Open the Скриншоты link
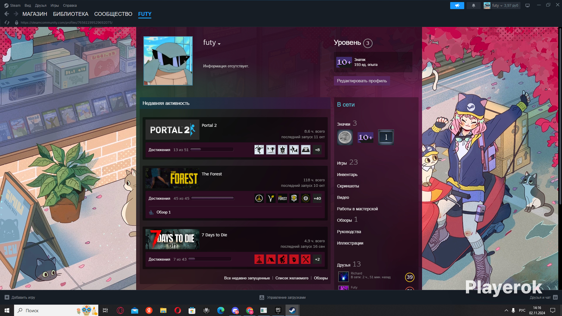562x316 pixels. click(x=348, y=186)
